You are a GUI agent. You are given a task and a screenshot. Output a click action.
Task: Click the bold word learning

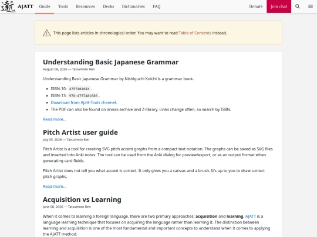(235, 217)
